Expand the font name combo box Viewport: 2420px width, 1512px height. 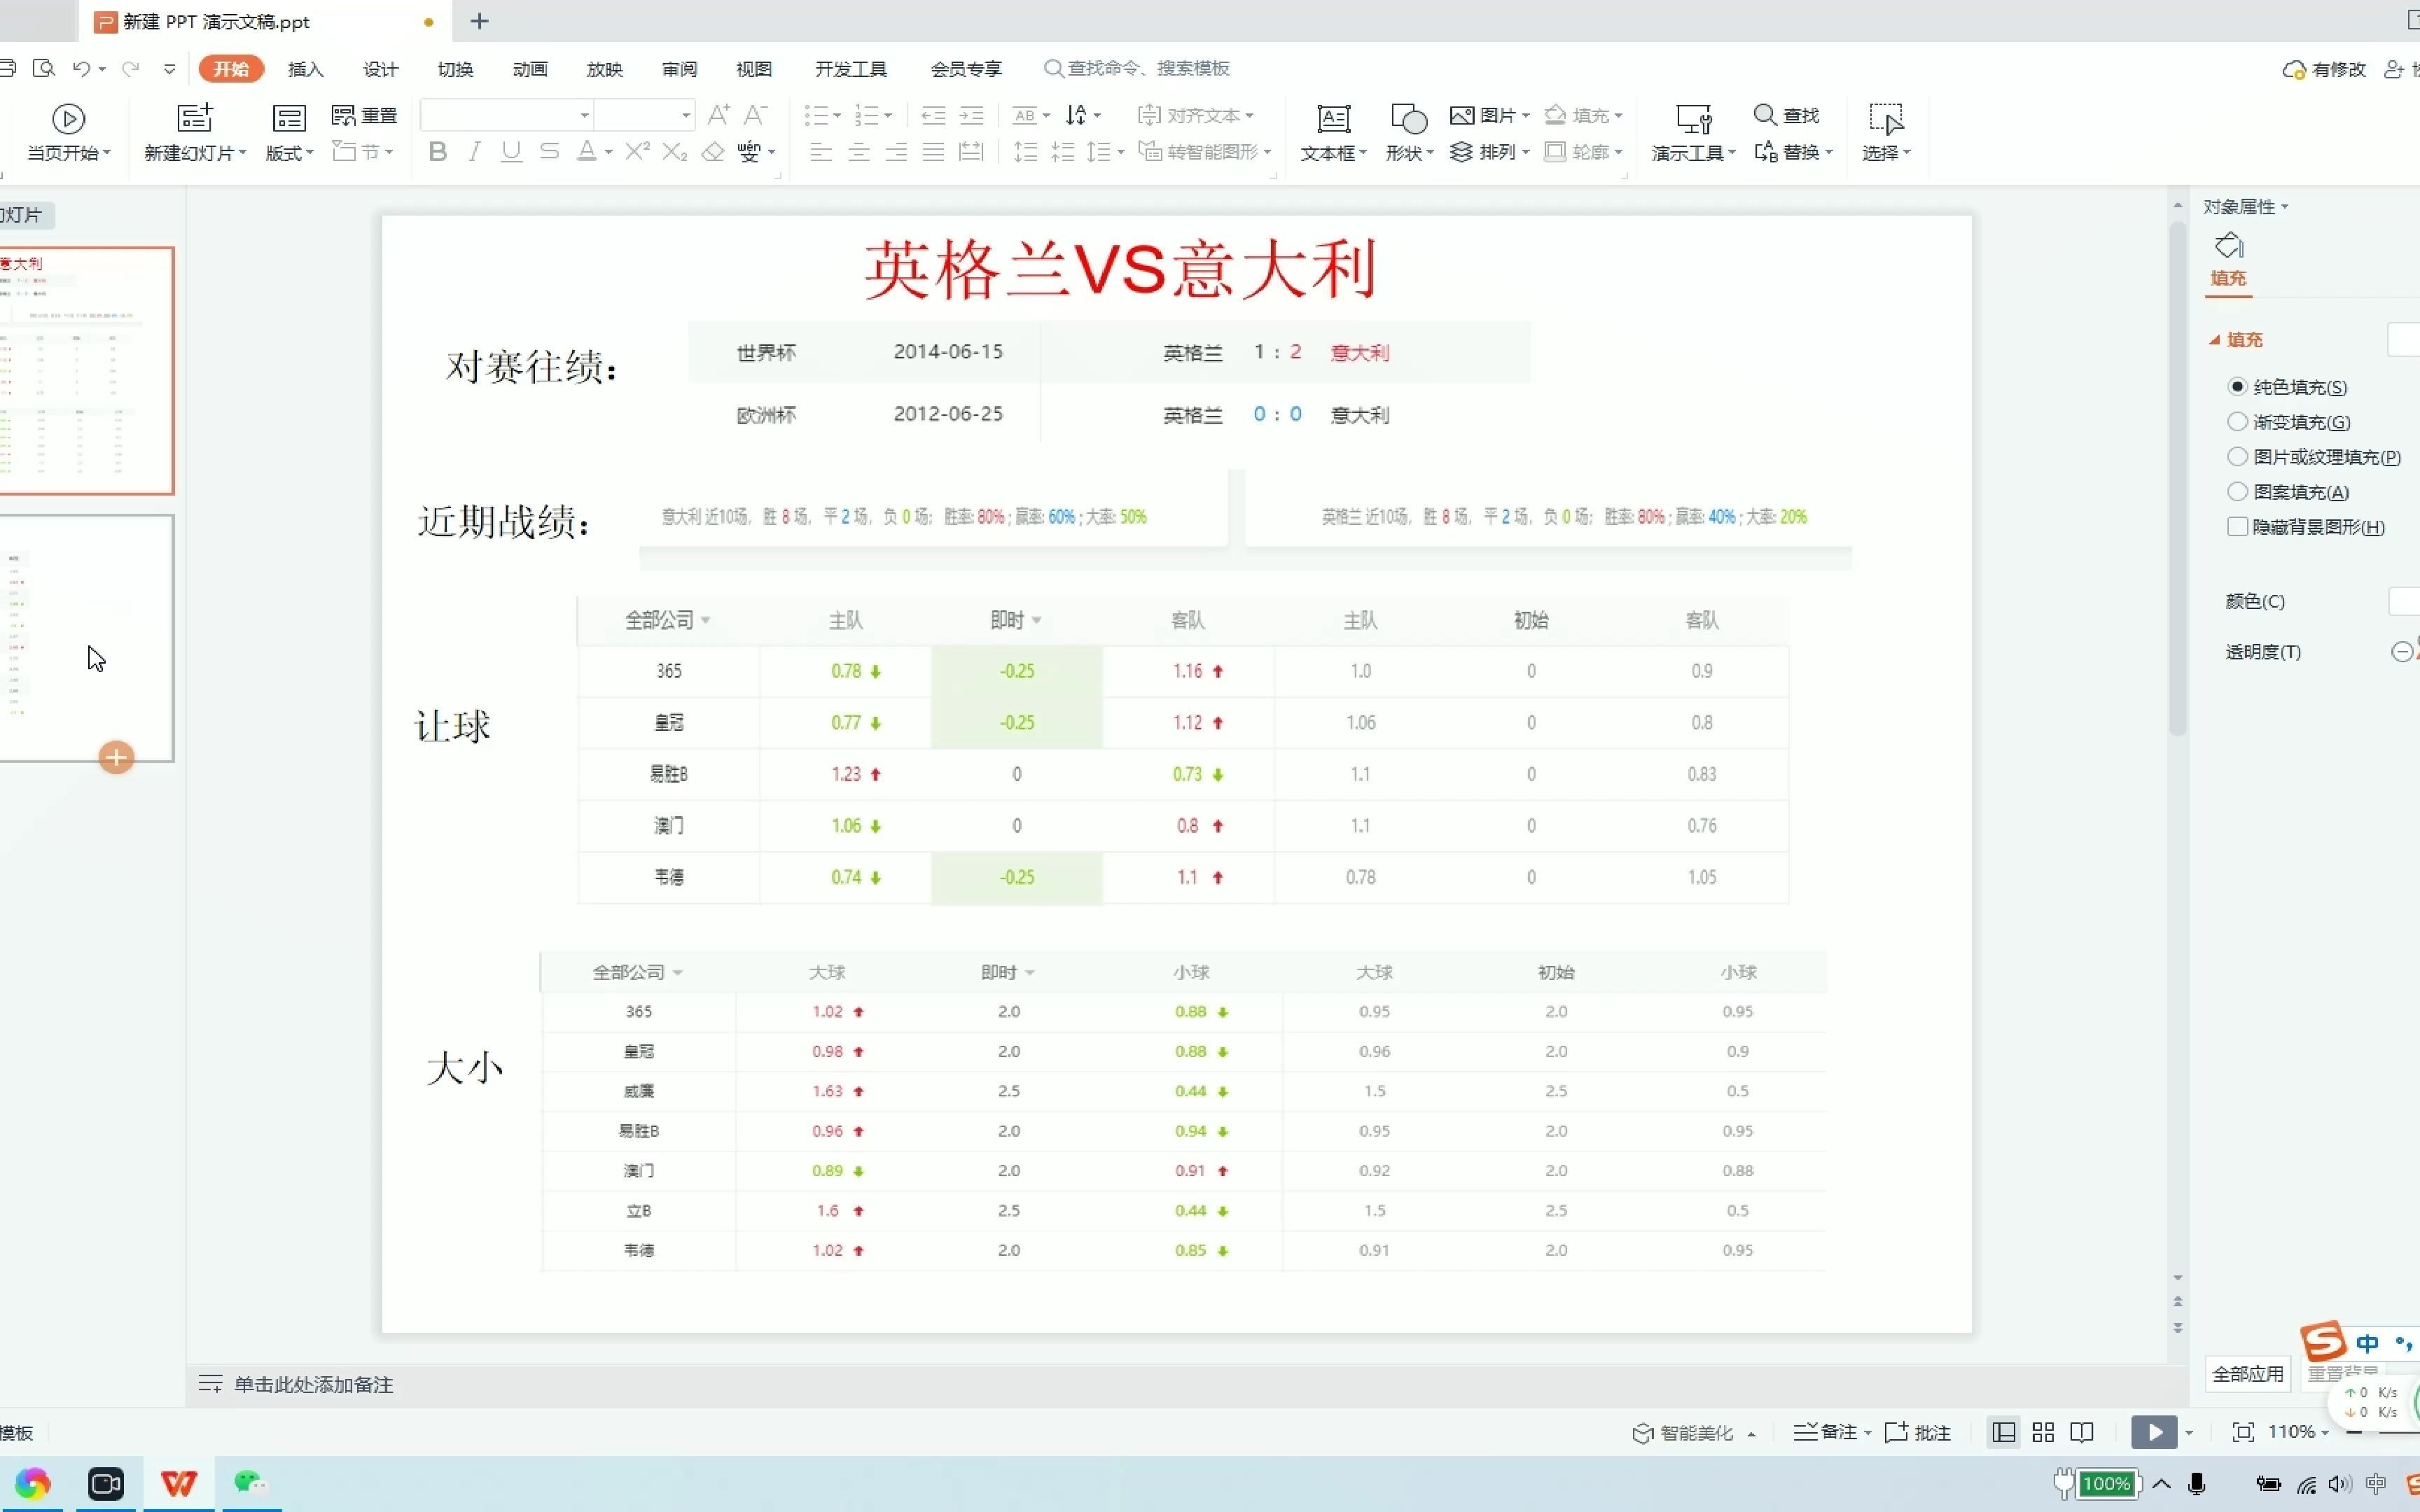pos(584,116)
